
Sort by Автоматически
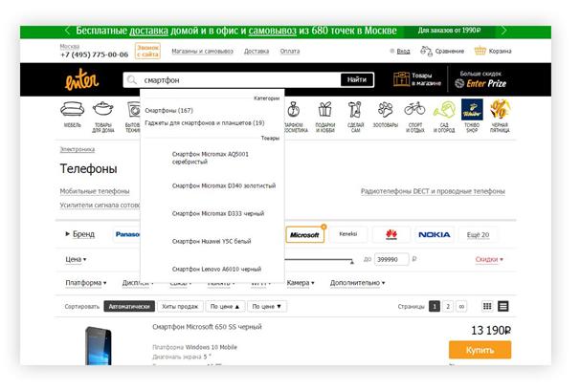pyautogui.click(x=129, y=306)
